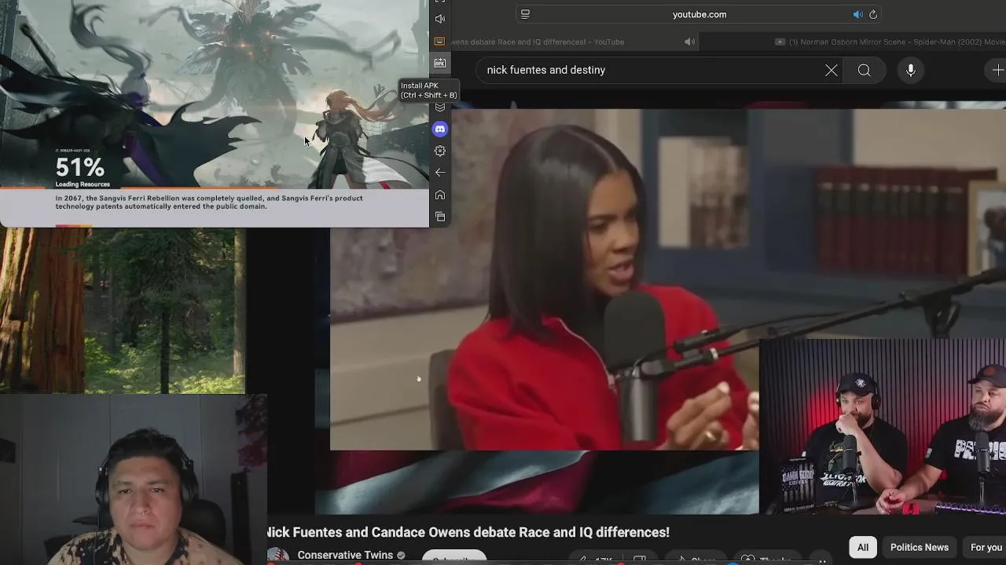Image resolution: width=1006 pixels, height=565 pixels.
Task: Click the youtube.com address bar
Action: [x=699, y=14]
